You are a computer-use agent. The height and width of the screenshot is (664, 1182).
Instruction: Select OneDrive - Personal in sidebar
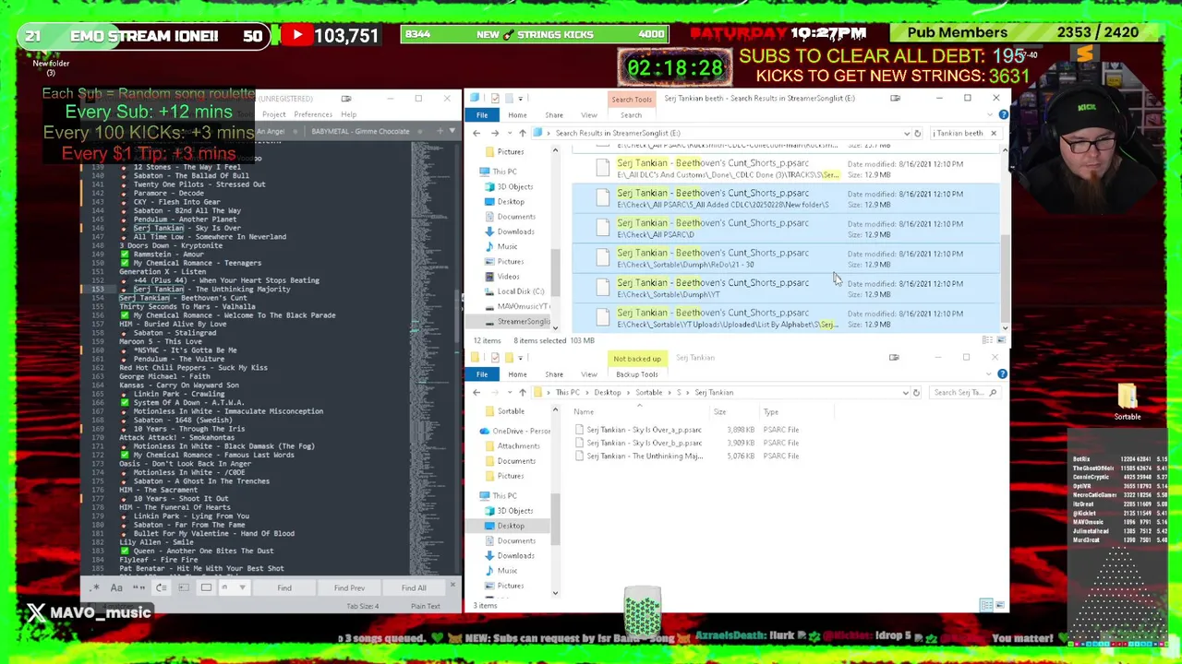(x=515, y=431)
